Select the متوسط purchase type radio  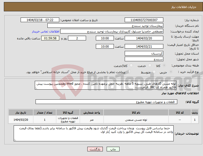point(154,72)
